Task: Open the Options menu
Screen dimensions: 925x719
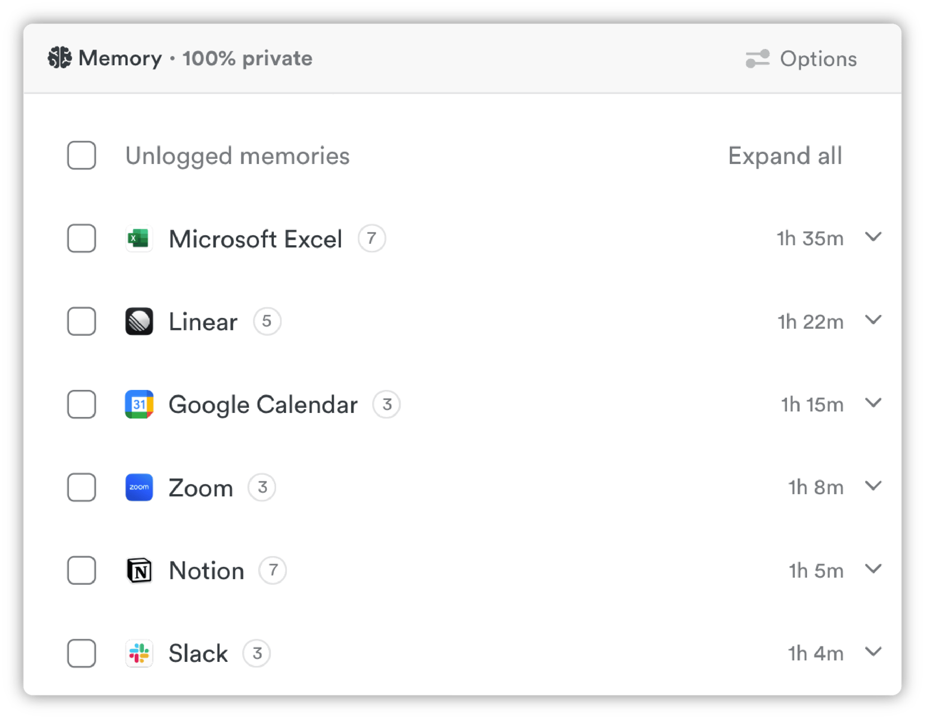Action: (x=818, y=59)
